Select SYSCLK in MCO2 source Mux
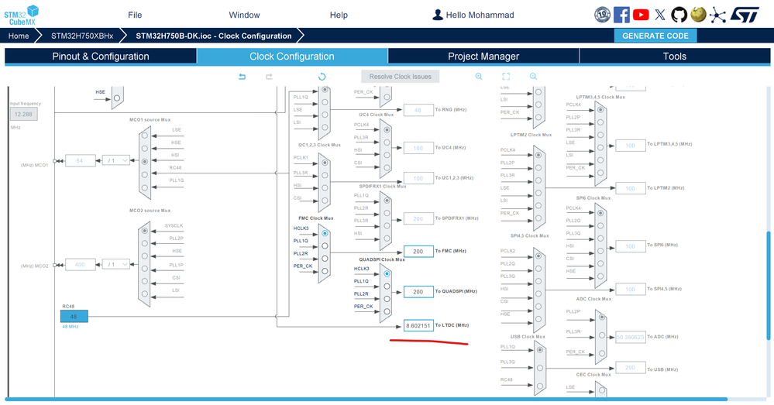The height and width of the screenshot is (405, 774). 145,231
